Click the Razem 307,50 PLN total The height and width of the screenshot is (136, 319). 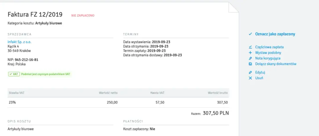click(215, 113)
